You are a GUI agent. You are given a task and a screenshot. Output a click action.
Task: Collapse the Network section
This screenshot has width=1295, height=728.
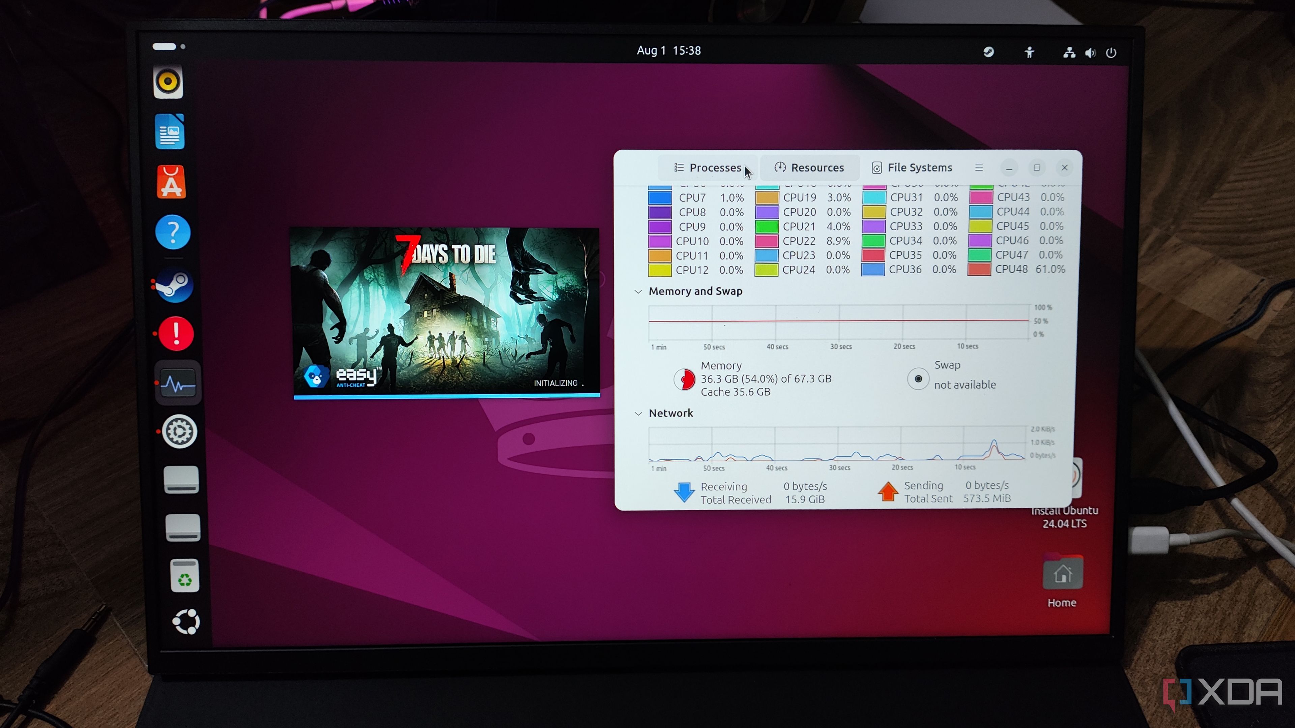[x=638, y=414]
